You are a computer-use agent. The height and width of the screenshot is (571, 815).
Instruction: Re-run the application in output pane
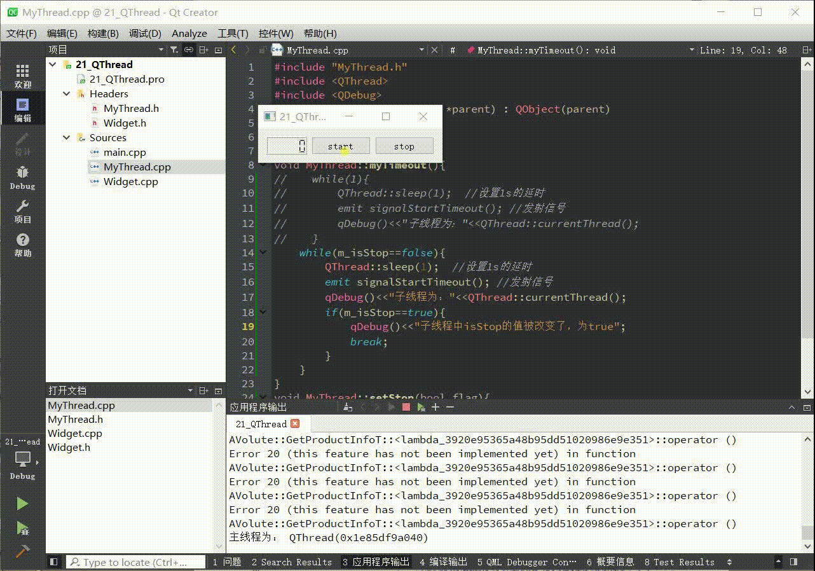click(x=392, y=407)
